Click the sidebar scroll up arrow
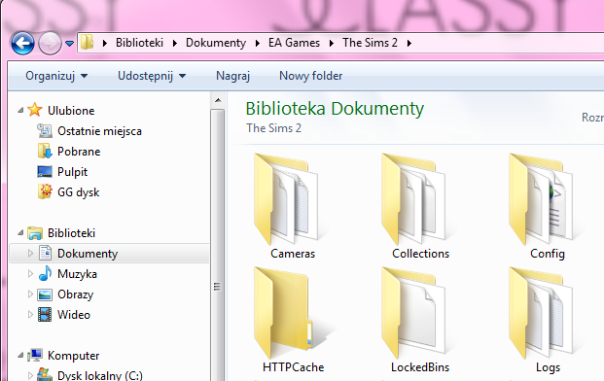The width and height of the screenshot is (604, 381). pyautogui.click(x=218, y=100)
